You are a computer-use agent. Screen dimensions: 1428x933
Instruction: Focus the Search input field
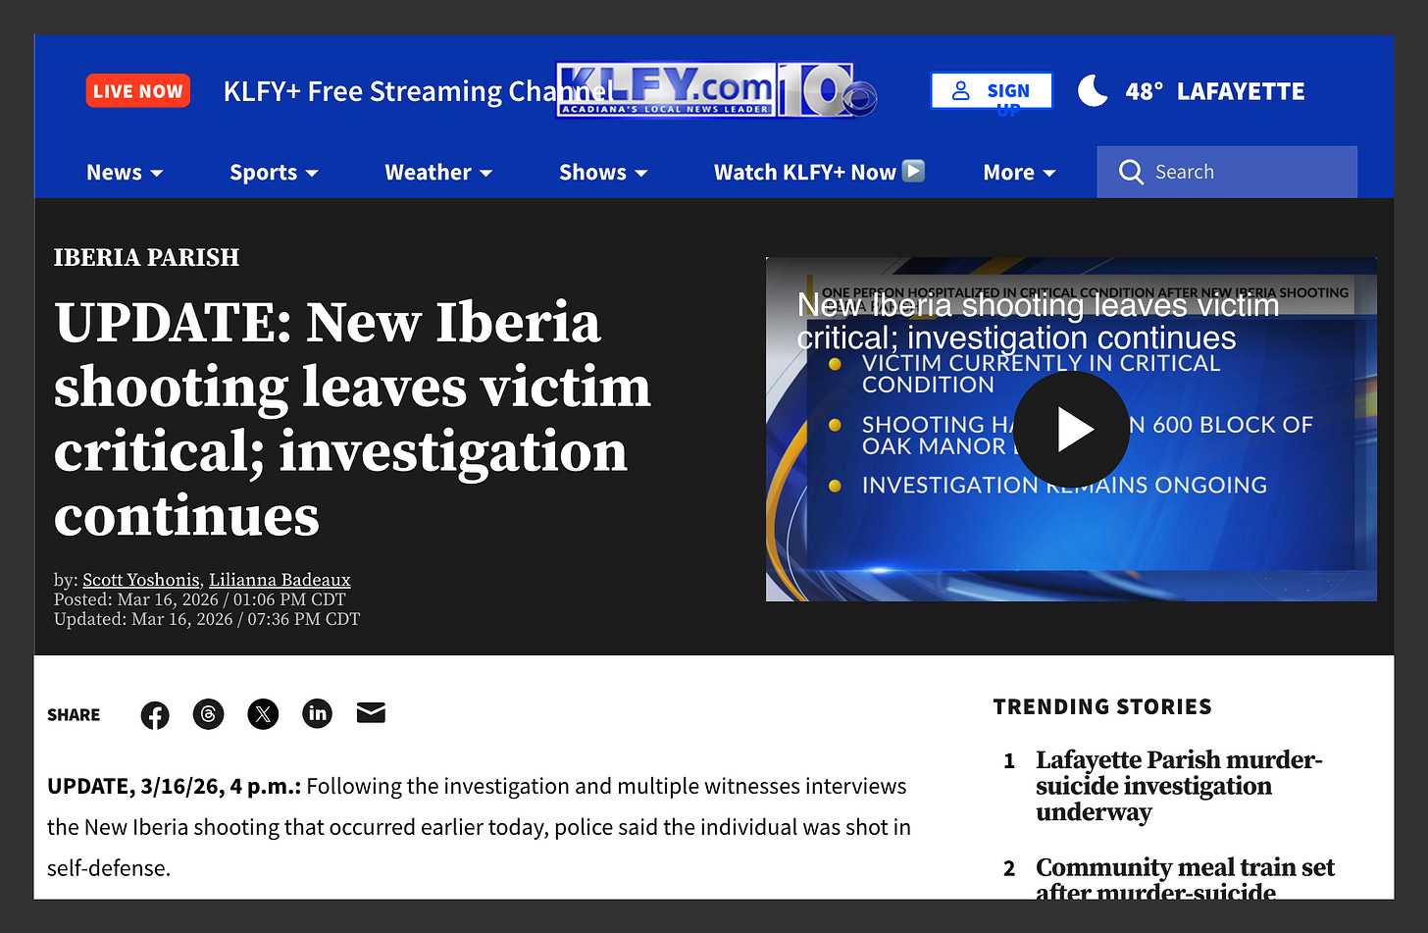tap(1227, 172)
